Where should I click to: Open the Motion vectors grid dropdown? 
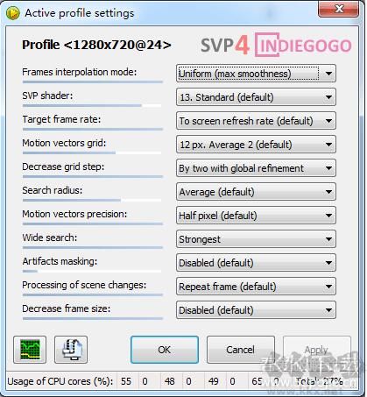[256, 145]
